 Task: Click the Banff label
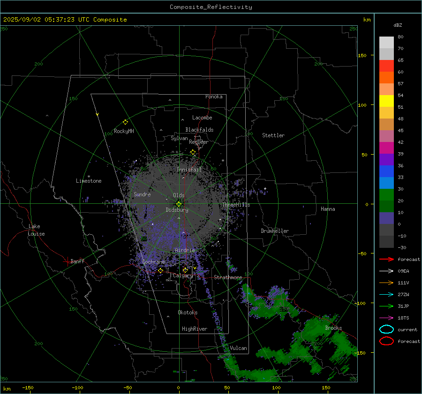[x=77, y=261]
